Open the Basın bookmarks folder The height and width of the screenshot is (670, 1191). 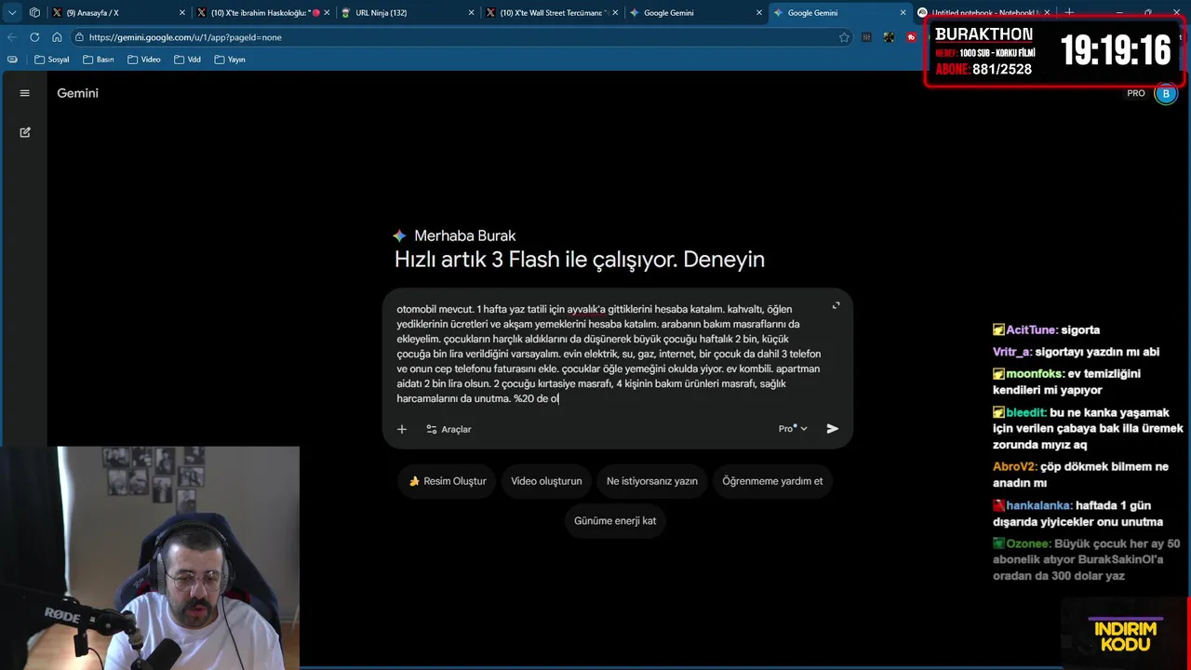coord(98,60)
